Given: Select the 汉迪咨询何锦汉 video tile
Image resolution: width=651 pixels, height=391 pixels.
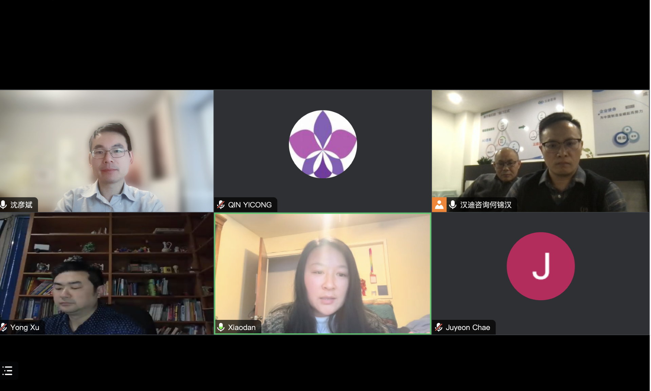Looking at the screenshot, I should pyautogui.click(x=540, y=151).
